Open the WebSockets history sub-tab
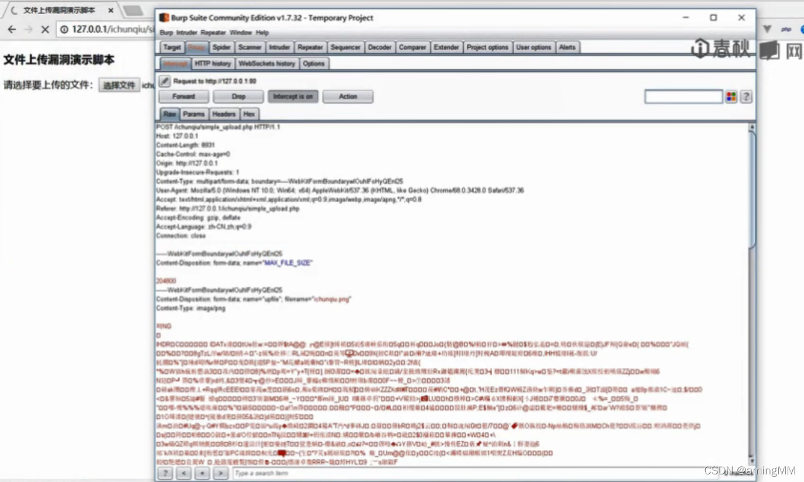This screenshot has height=482, width=804. click(x=267, y=63)
